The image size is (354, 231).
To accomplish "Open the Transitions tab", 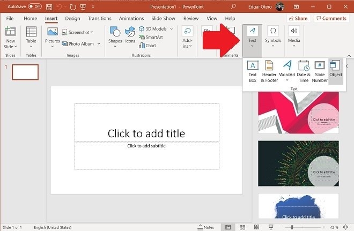I will pyautogui.click(x=99, y=18).
